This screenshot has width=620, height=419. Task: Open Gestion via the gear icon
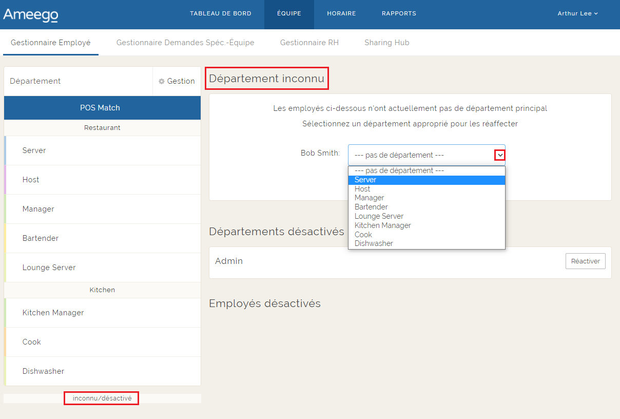(177, 81)
